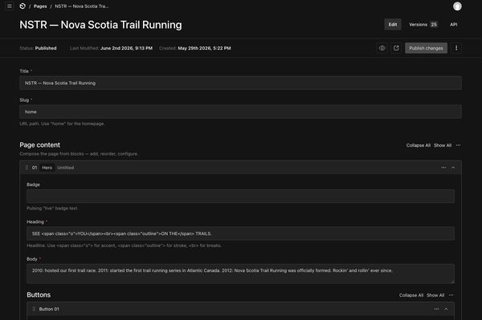Image resolution: width=482 pixels, height=320 pixels.
Task: Open Hero block more options menu
Action: click(x=443, y=168)
